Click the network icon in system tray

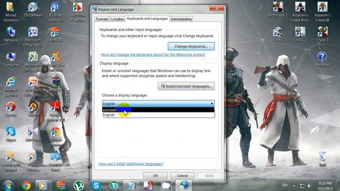point(302,186)
